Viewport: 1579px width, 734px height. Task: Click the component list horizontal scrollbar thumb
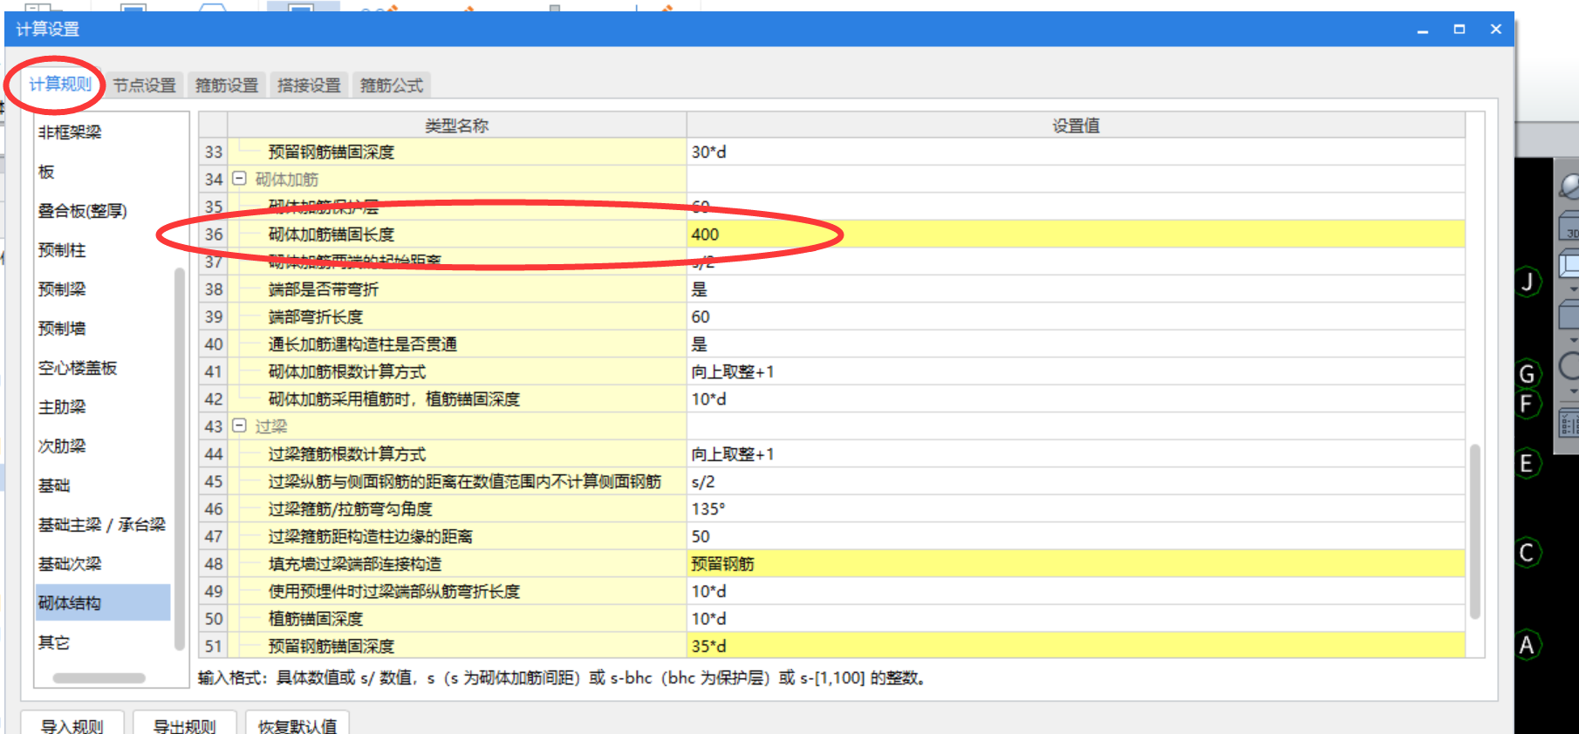click(x=99, y=678)
